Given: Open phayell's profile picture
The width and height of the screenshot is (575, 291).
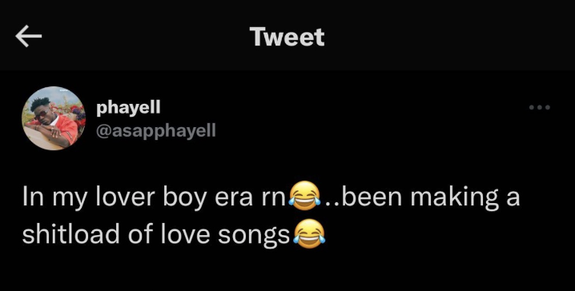Looking at the screenshot, I should [x=54, y=118].
